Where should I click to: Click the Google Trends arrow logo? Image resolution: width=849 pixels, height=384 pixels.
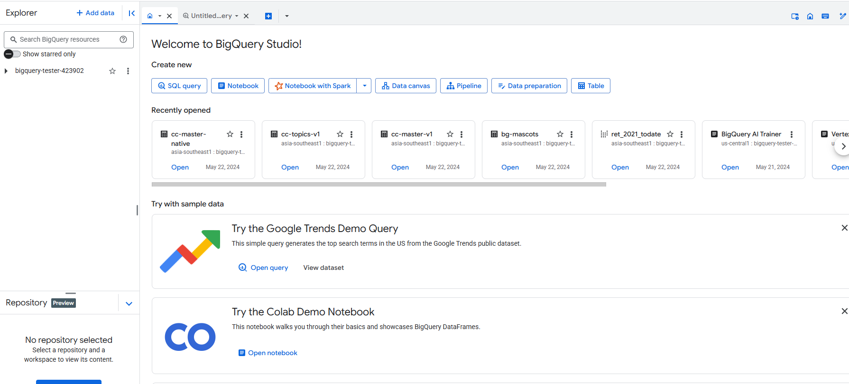[x=190, y=251]
